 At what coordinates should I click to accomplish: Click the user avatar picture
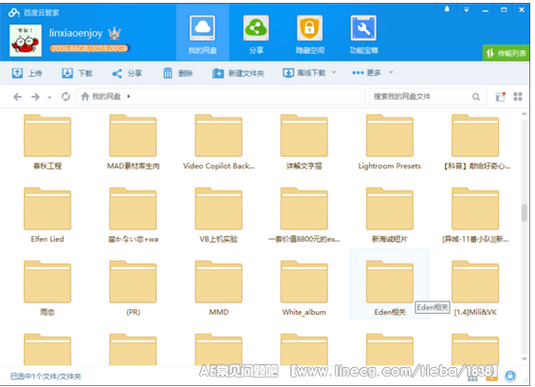[x=26, y=41]
